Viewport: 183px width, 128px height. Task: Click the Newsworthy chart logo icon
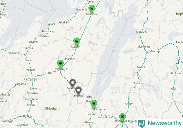tap(142, 123)
